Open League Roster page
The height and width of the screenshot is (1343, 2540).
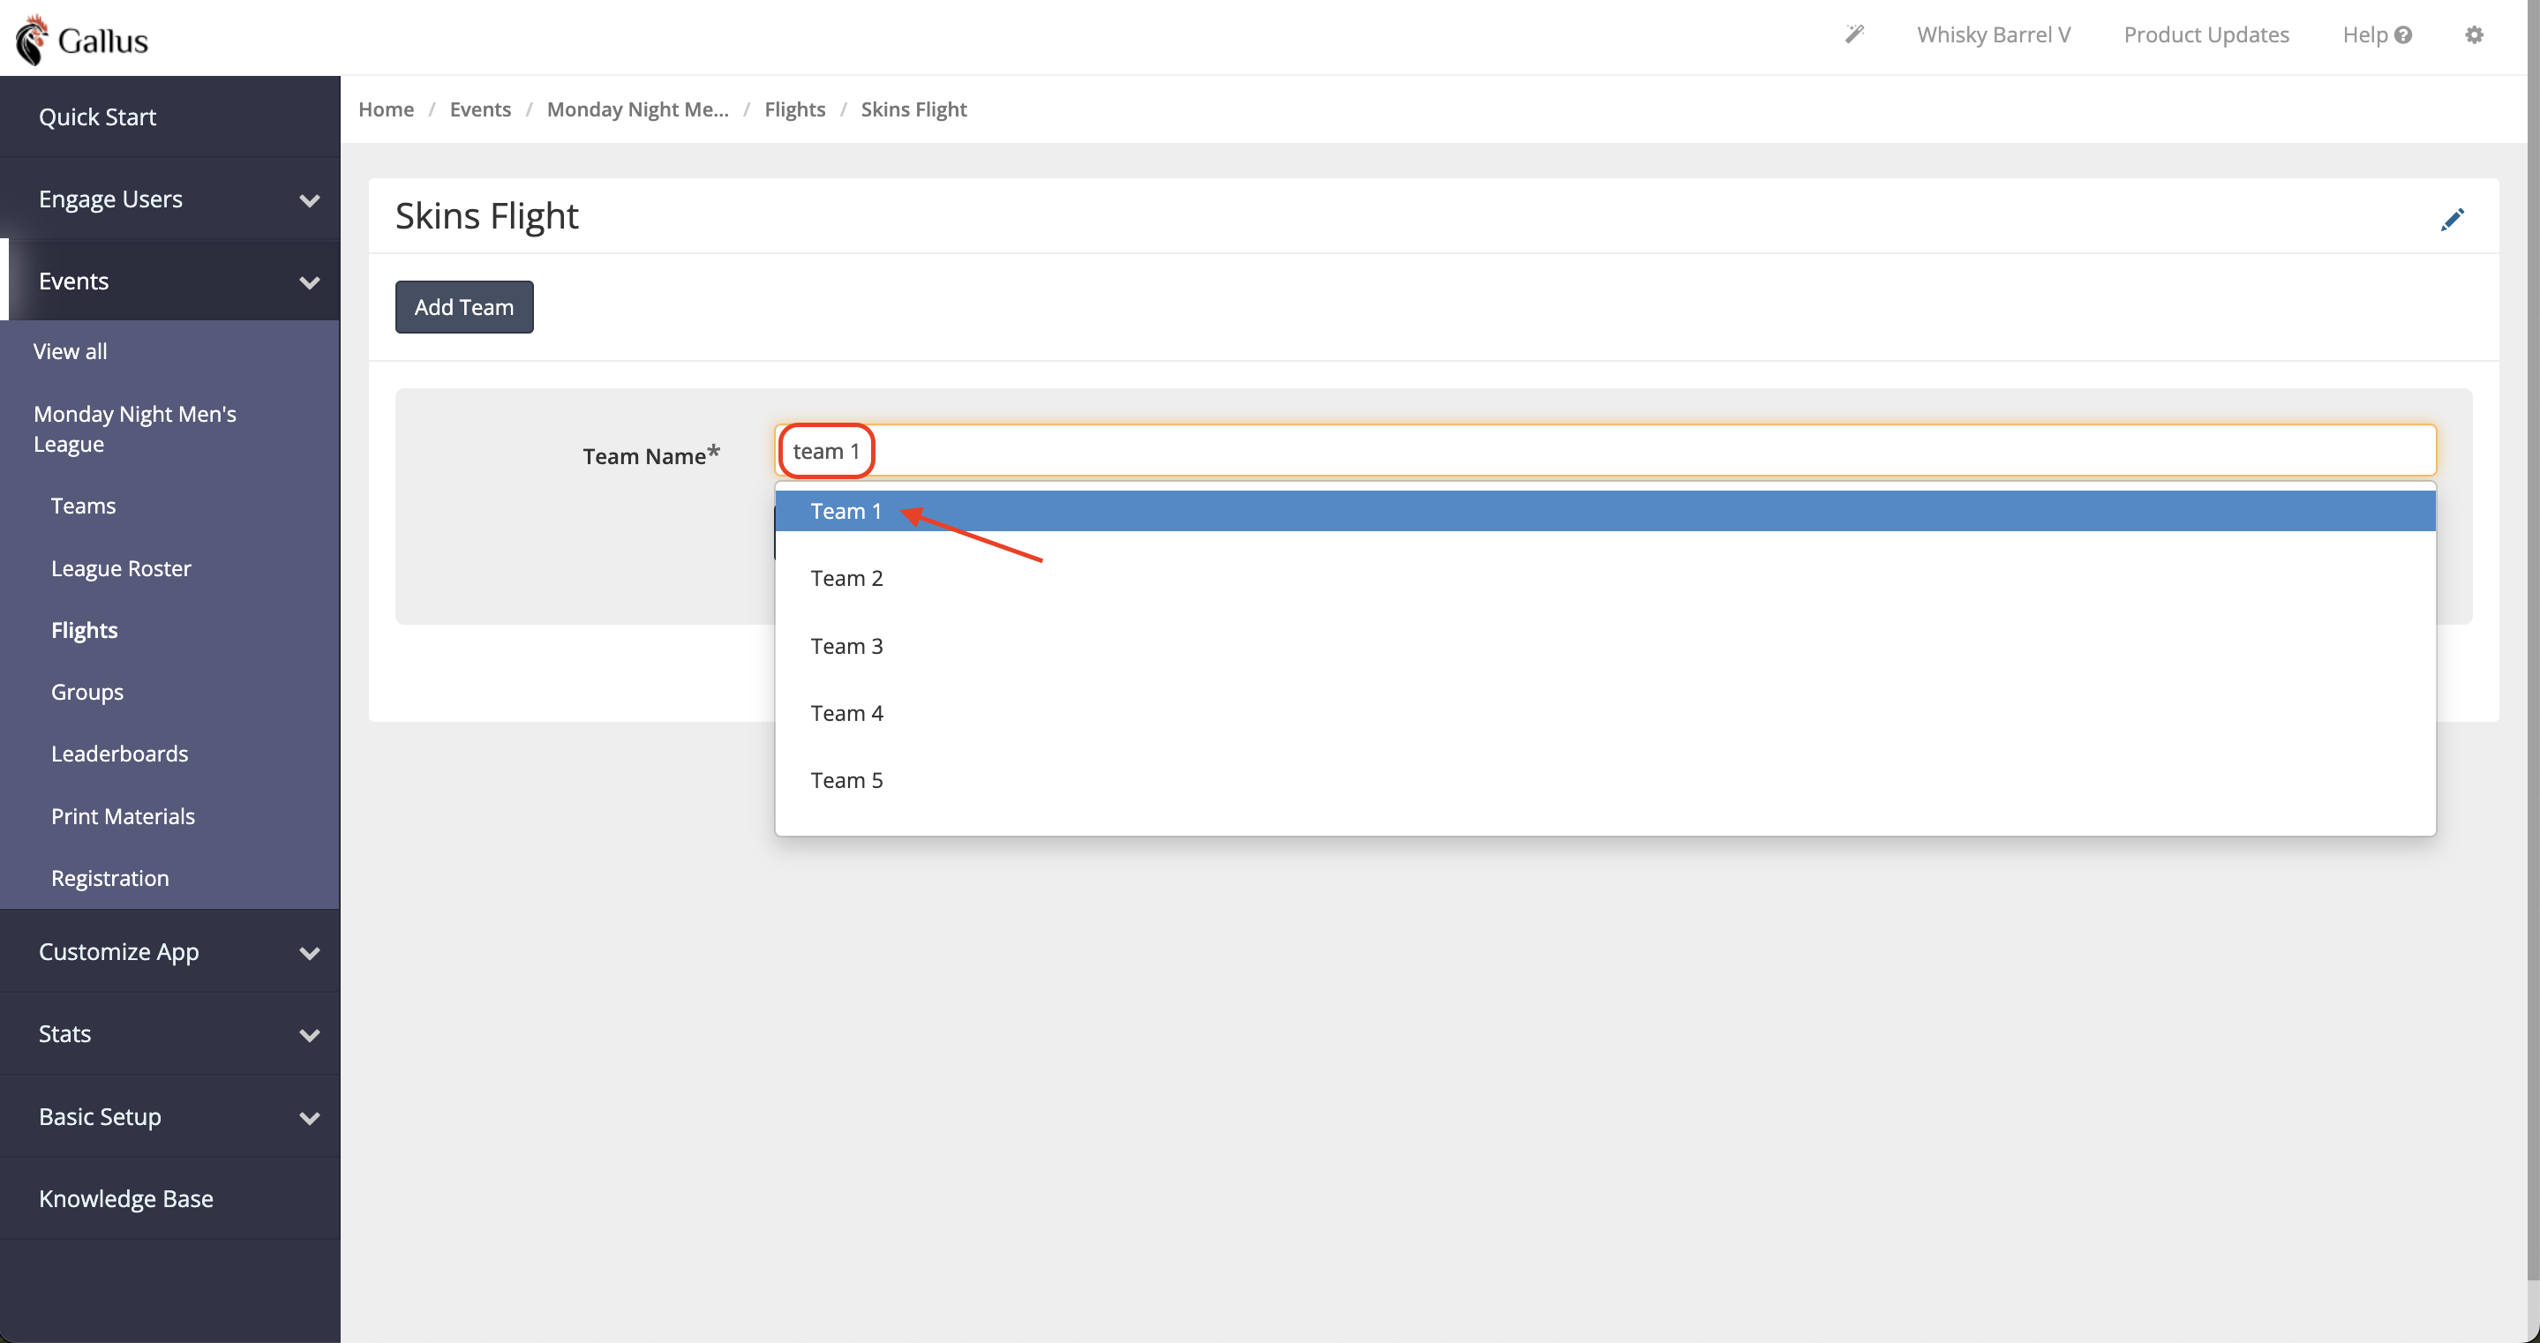(120, 568)
